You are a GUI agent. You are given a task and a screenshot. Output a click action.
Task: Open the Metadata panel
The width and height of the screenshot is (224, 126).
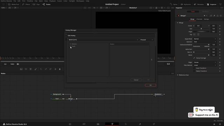[x=199, y=5]
